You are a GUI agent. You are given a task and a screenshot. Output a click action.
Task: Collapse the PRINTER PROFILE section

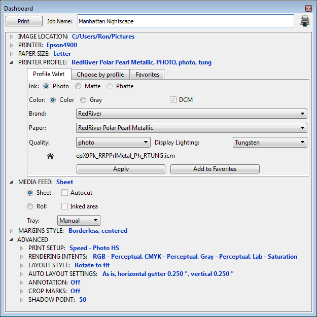point(11,63)
